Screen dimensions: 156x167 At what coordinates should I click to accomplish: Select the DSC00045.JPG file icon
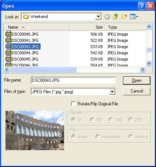(8, 59)
